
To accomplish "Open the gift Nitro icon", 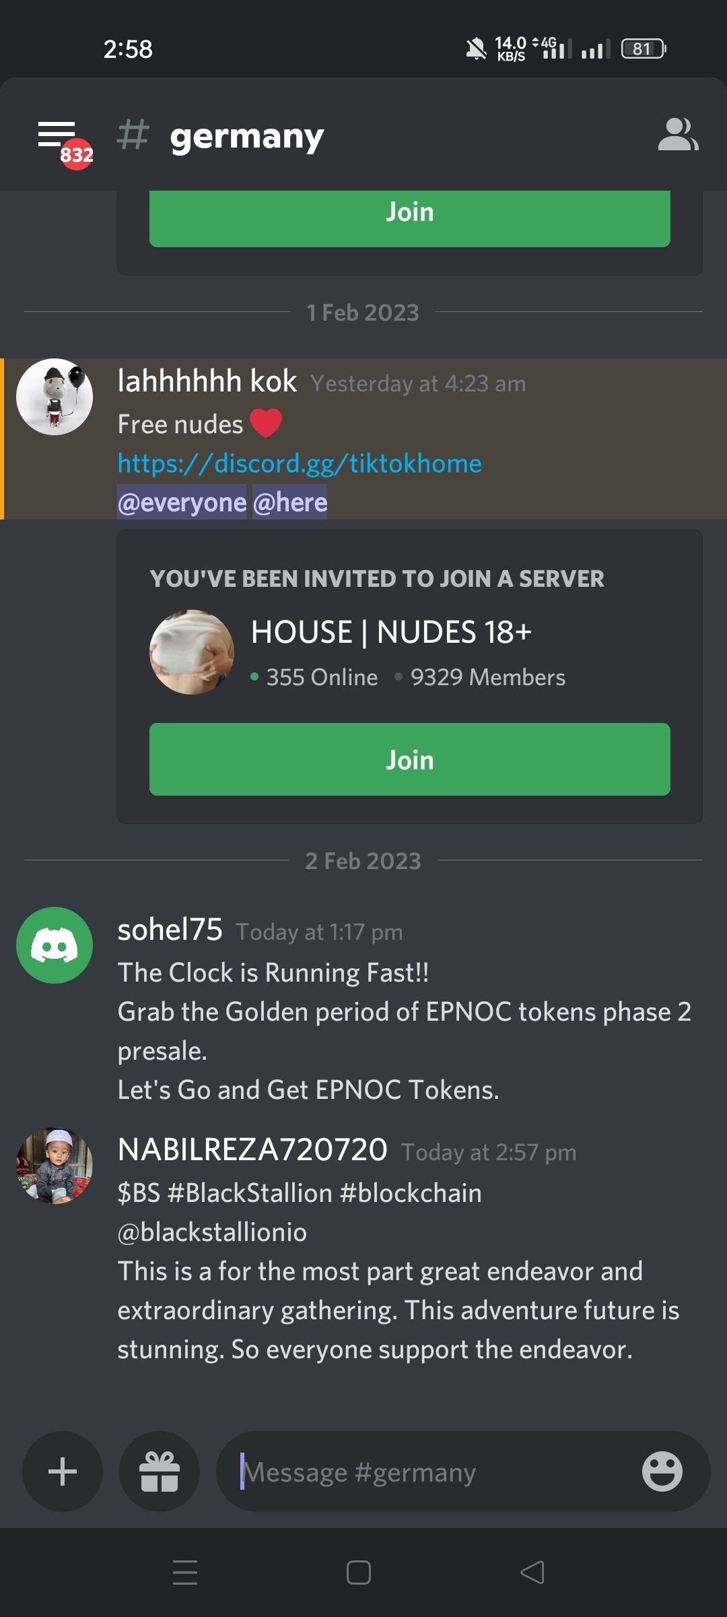I will click(x=160, y=1471).
